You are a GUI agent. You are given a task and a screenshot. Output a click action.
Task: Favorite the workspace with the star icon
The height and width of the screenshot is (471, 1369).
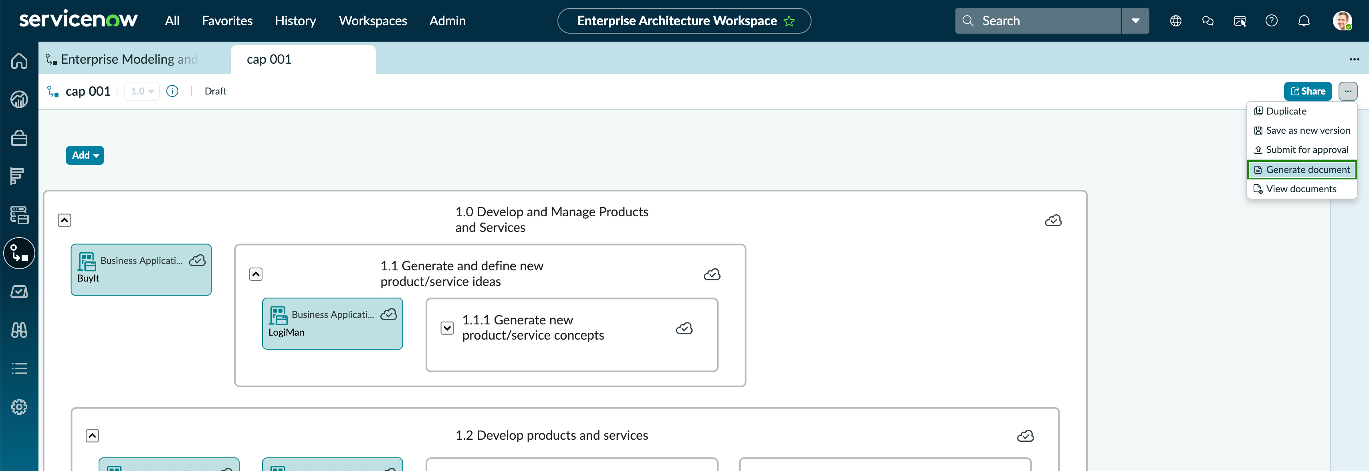[789, 21]
